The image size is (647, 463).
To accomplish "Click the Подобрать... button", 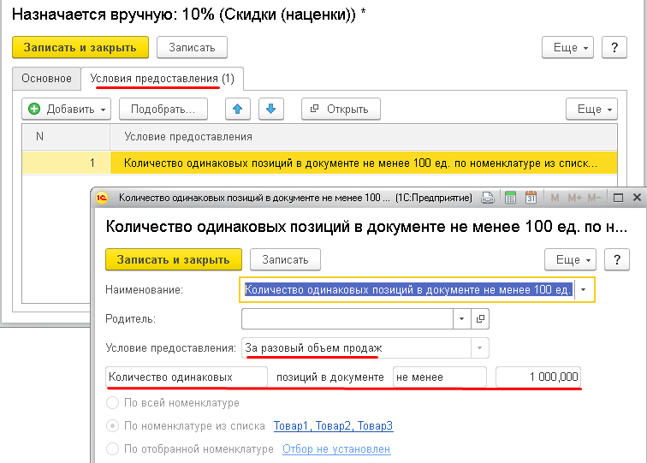I will [x=163, y=109].
